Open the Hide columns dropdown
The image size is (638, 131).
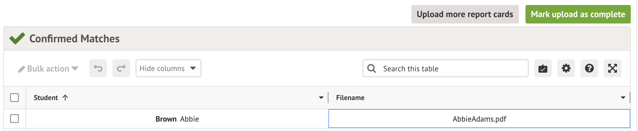(168, 68)
